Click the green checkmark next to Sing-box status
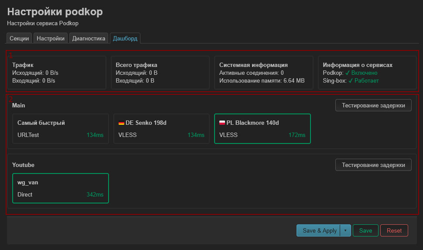423x250 pixels. pyautogui.click(x=351, y=81)
